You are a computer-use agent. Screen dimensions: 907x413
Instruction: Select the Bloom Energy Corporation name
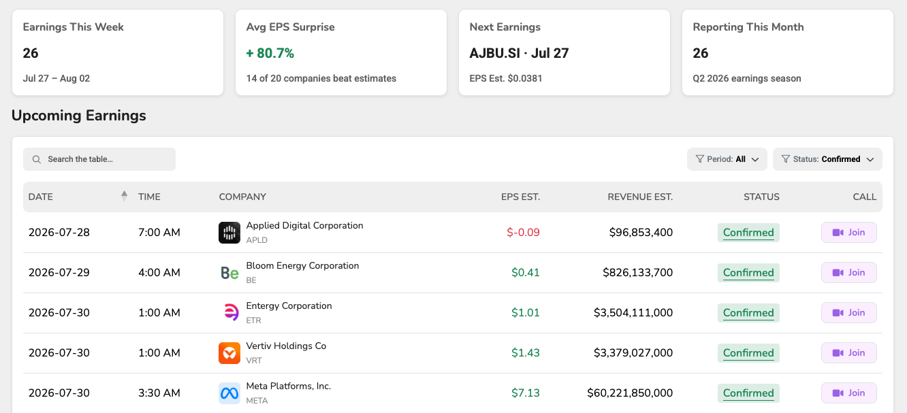[x=302, y=266]
